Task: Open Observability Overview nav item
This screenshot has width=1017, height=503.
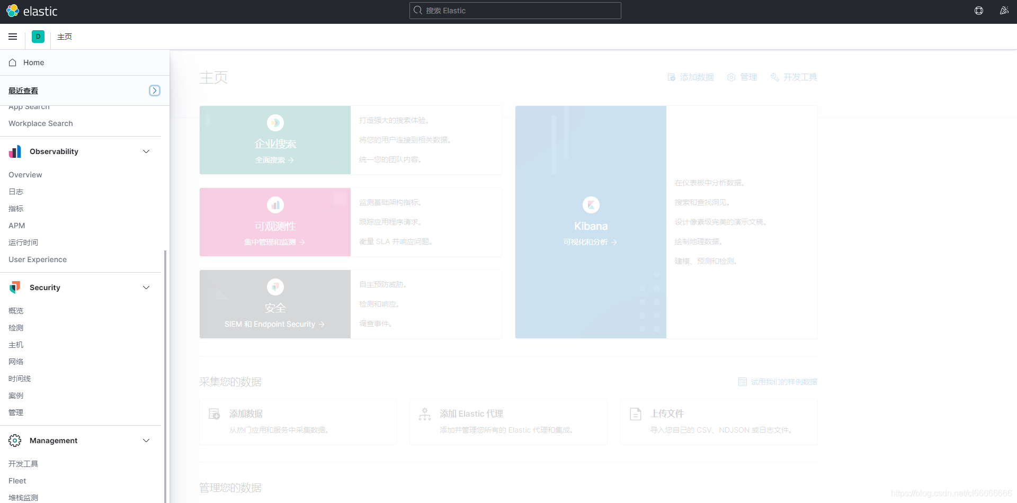Action: (25, 175)
